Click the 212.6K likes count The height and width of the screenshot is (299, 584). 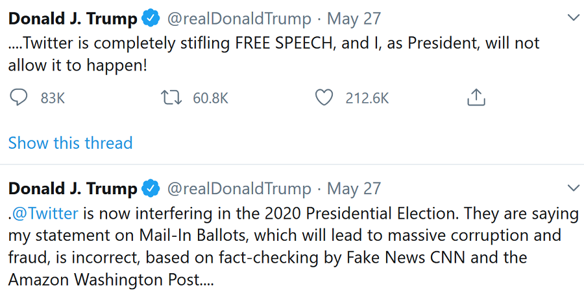(367, 98)
